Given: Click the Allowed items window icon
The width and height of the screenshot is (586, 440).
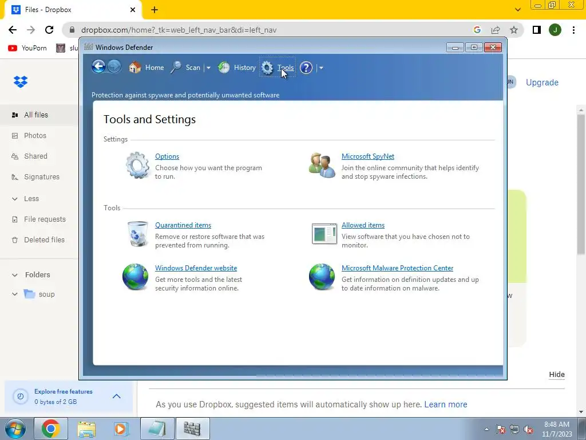Looking at the screenshot, I should [324, 234].
